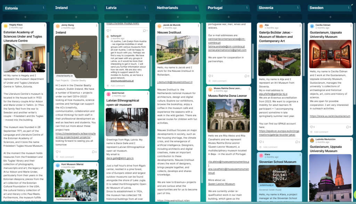Like Cecilia Odman's Gustavianum post
The height and width of the screenshot is (204, 356).
(311, 127)
